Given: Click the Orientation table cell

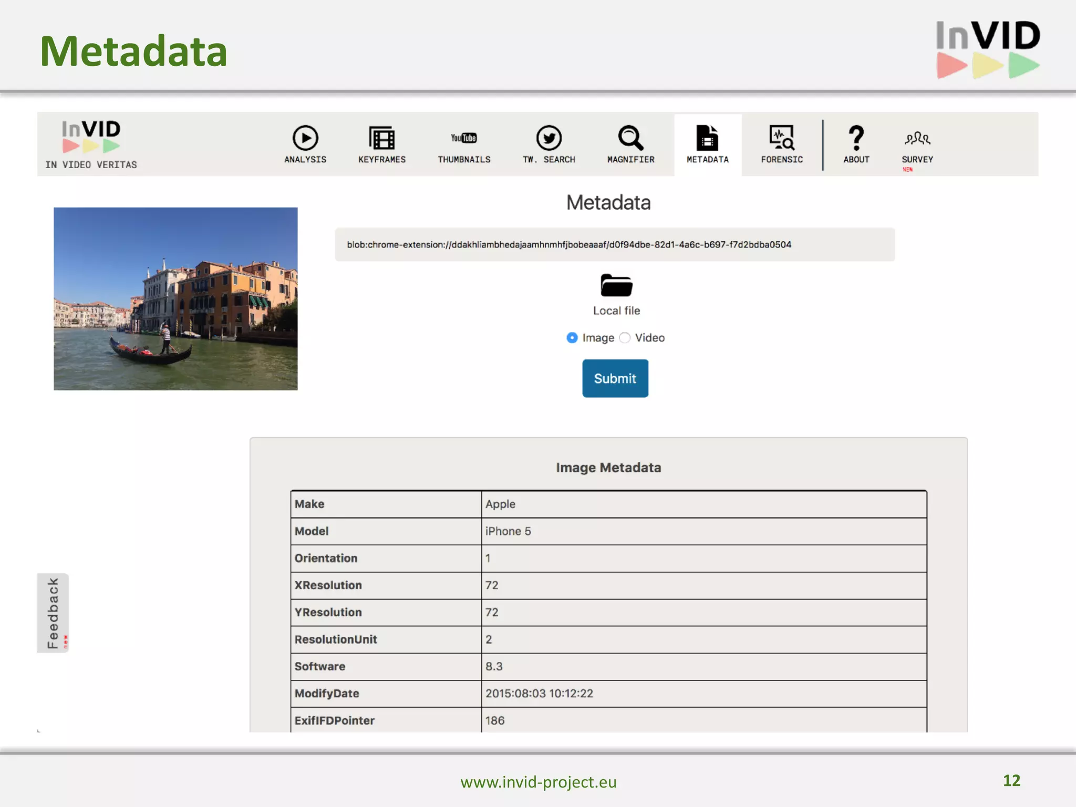Looking at the screenshot, I should point(386,558).
